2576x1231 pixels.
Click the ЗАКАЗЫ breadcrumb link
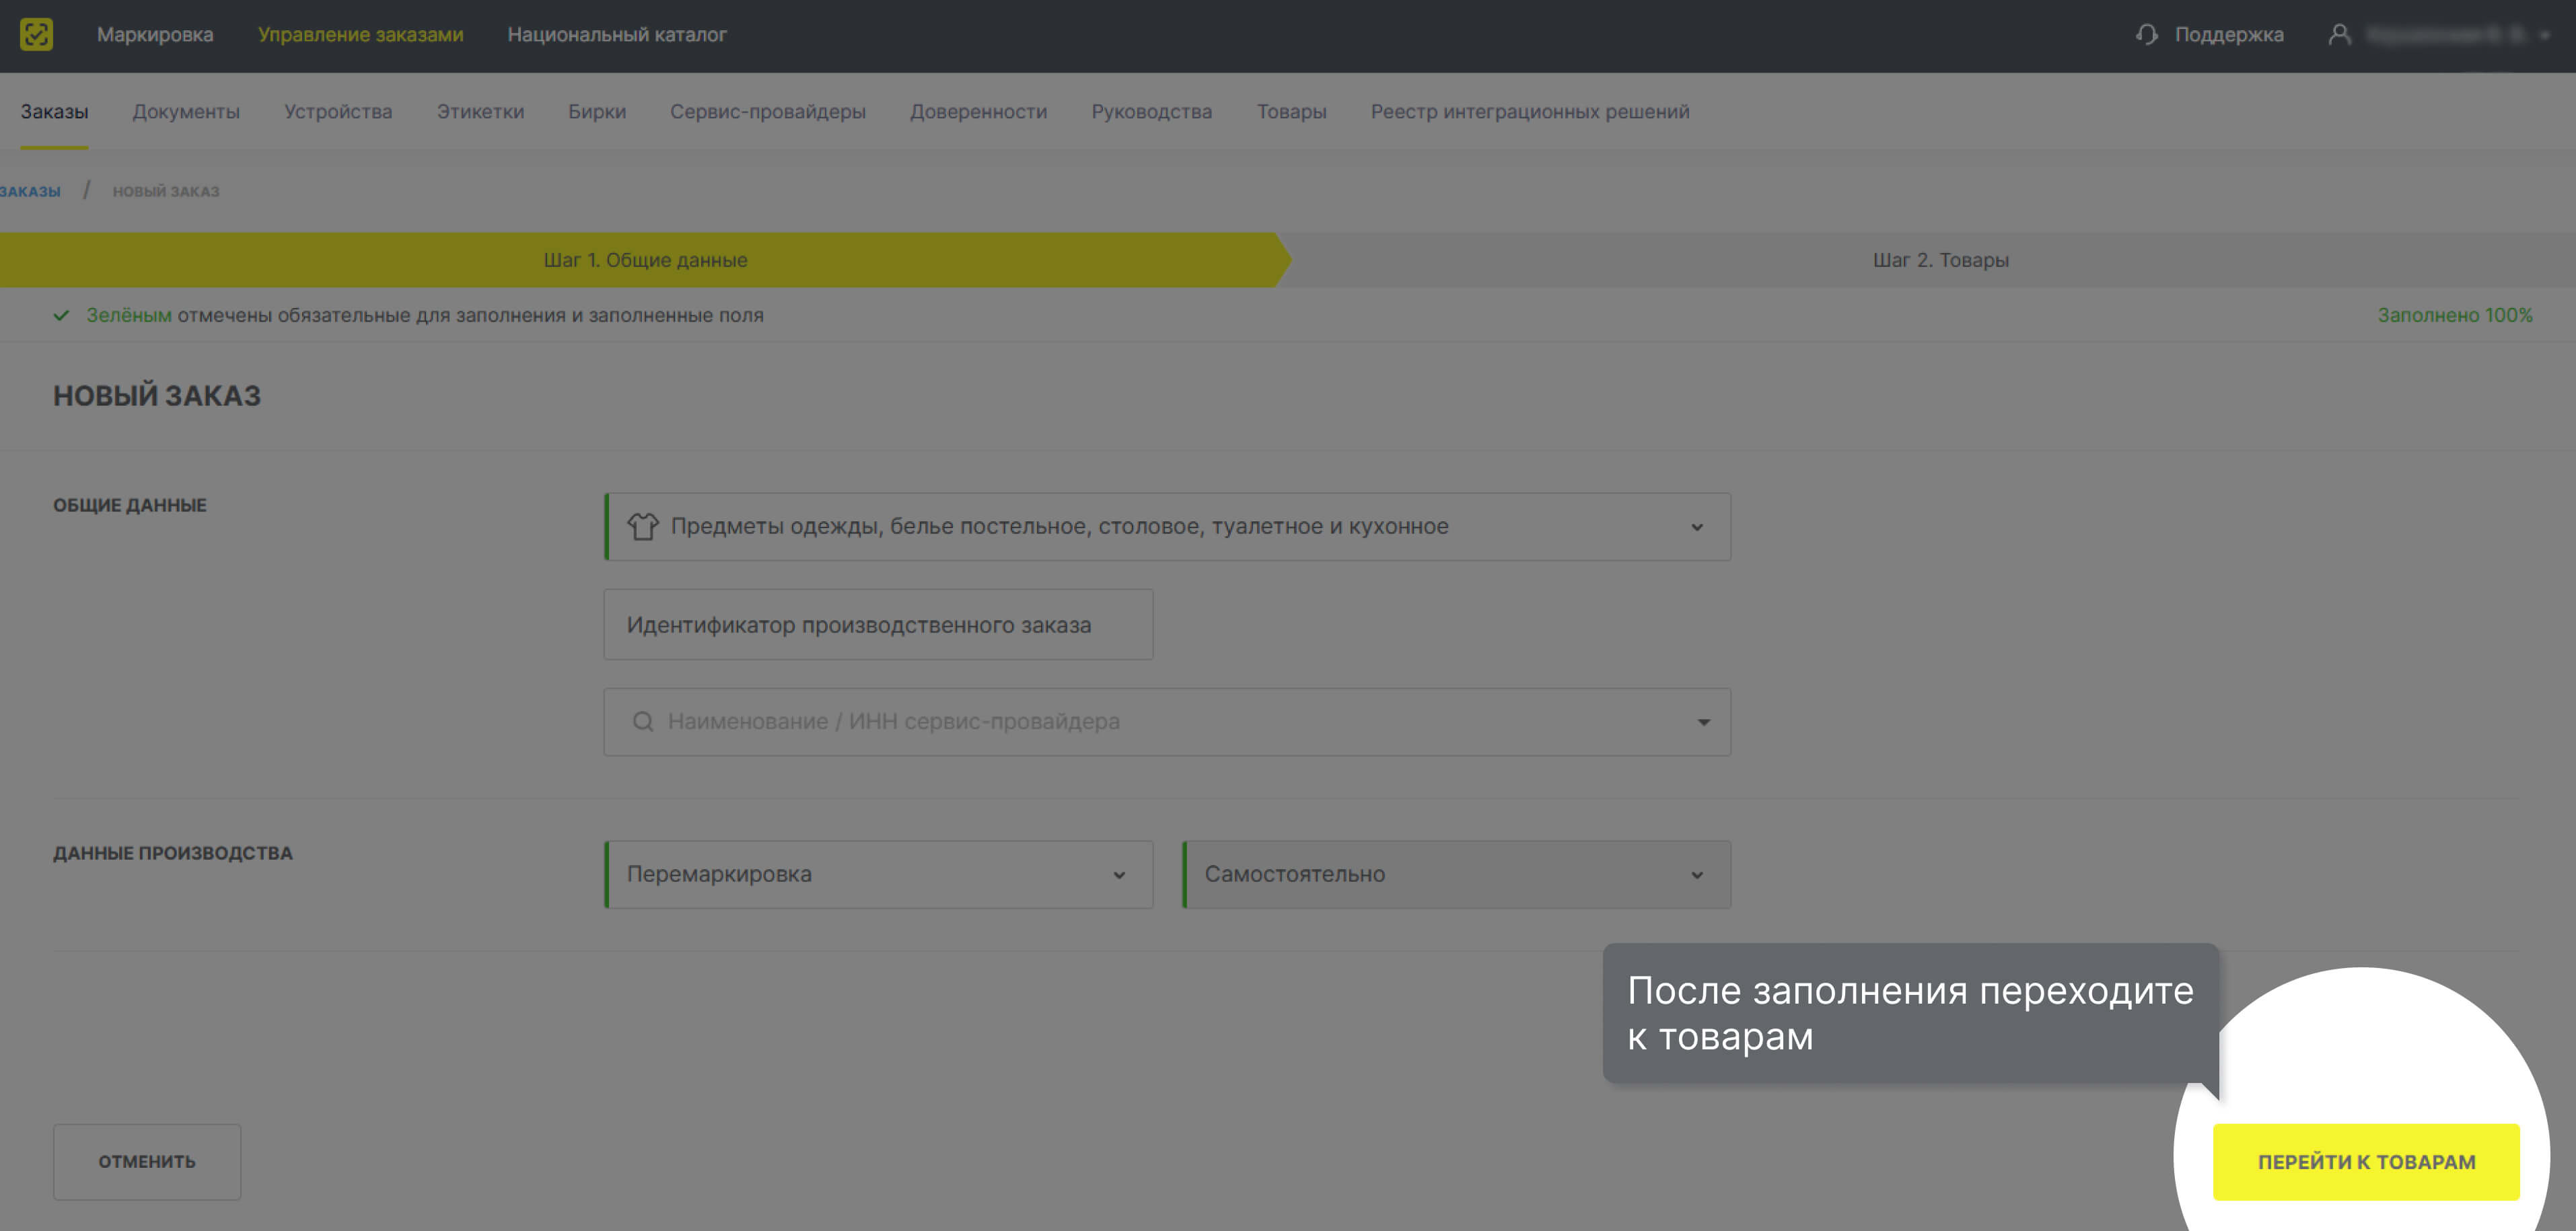(x=30, y=191)
